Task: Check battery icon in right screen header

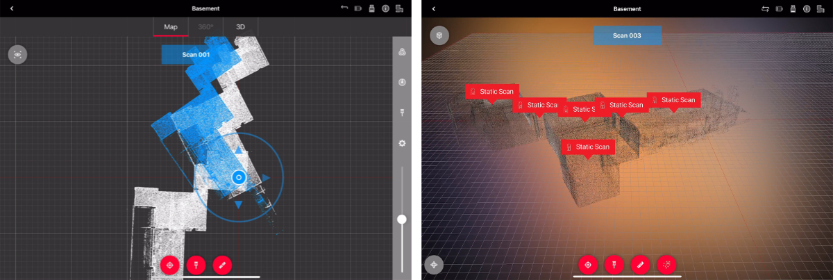Action: [x=780, y=8]
